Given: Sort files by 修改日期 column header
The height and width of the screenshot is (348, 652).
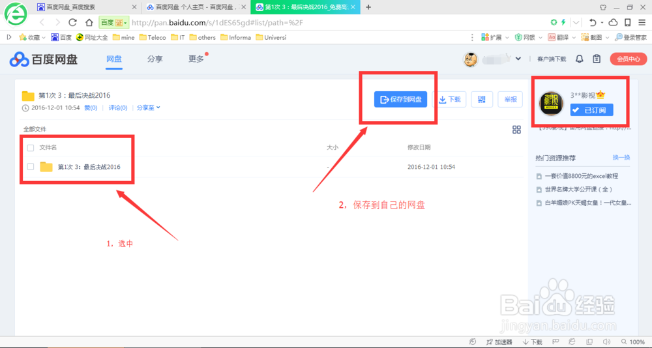Looking at the screenshot, I should 419,147.
